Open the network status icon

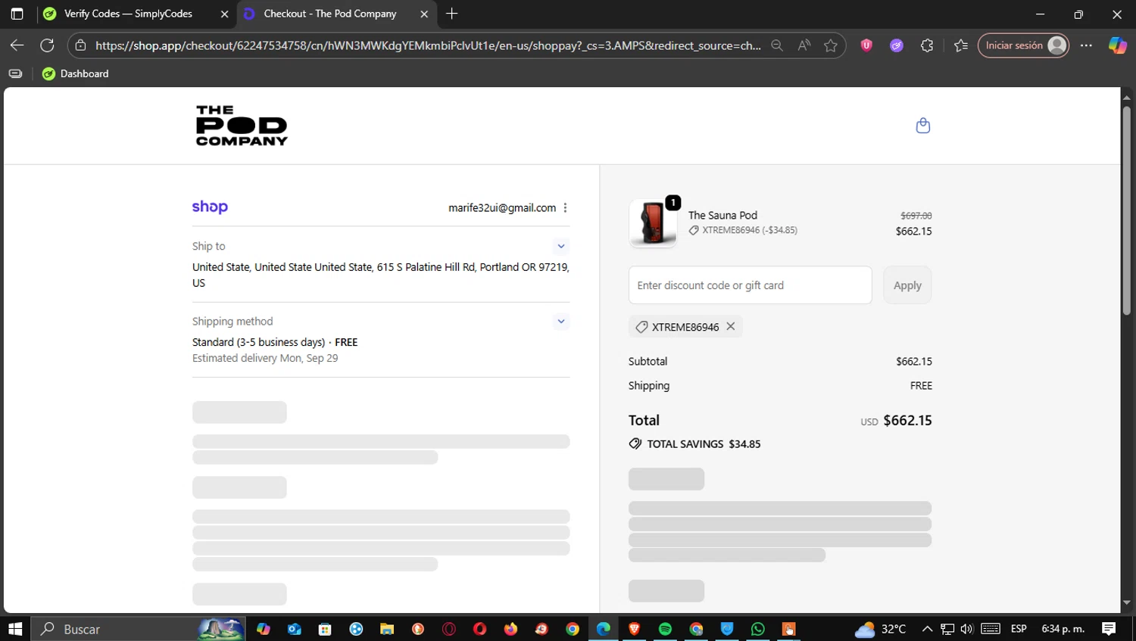[x=947, y=629]
